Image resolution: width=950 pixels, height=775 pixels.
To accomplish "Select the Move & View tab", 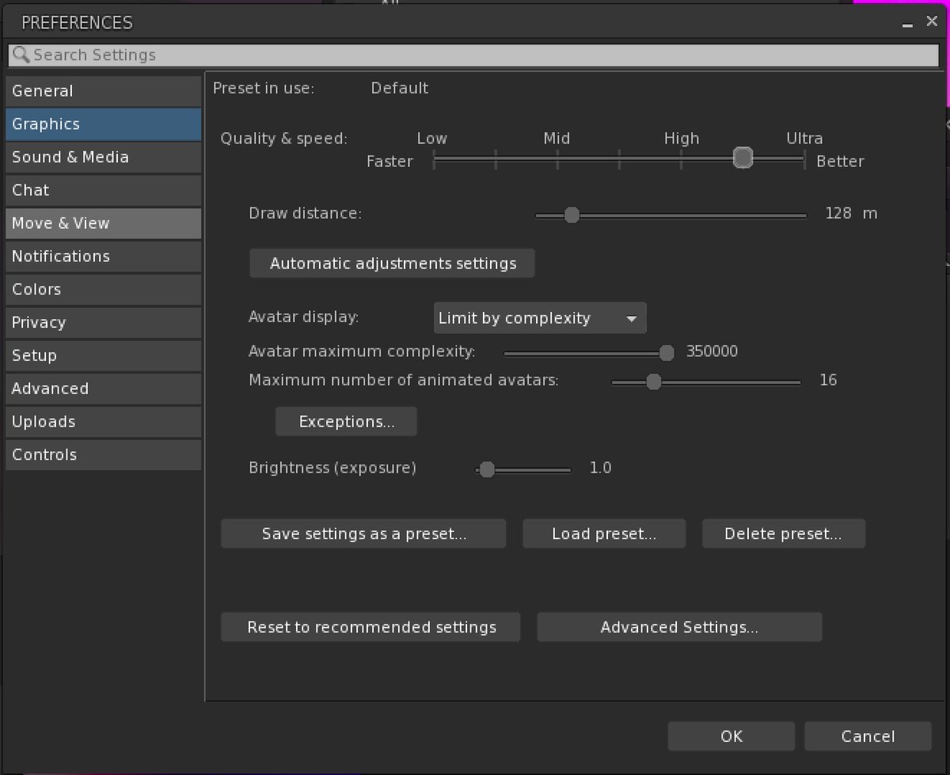I will (x=103, y=223).
